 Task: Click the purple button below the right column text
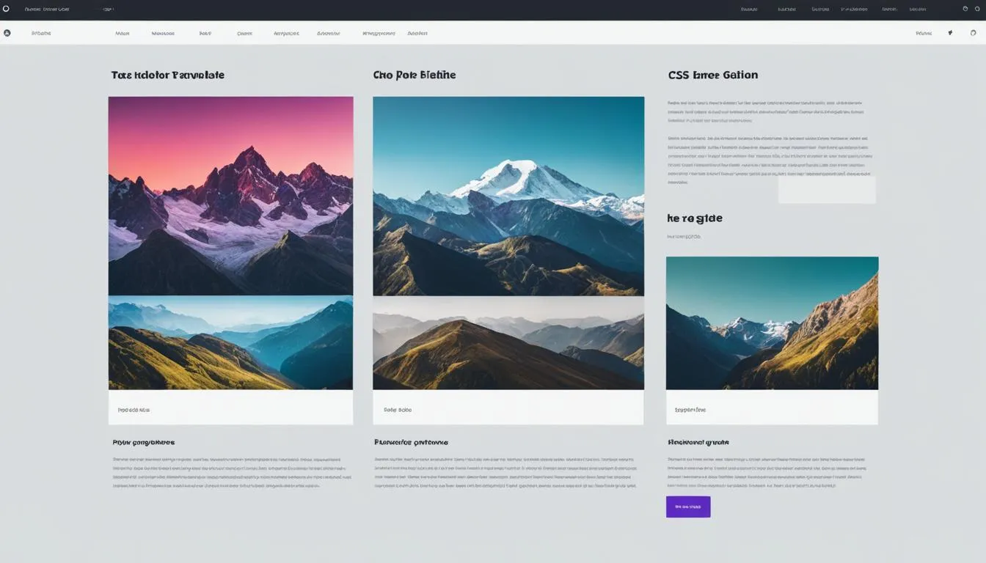[x=688, y=507]
